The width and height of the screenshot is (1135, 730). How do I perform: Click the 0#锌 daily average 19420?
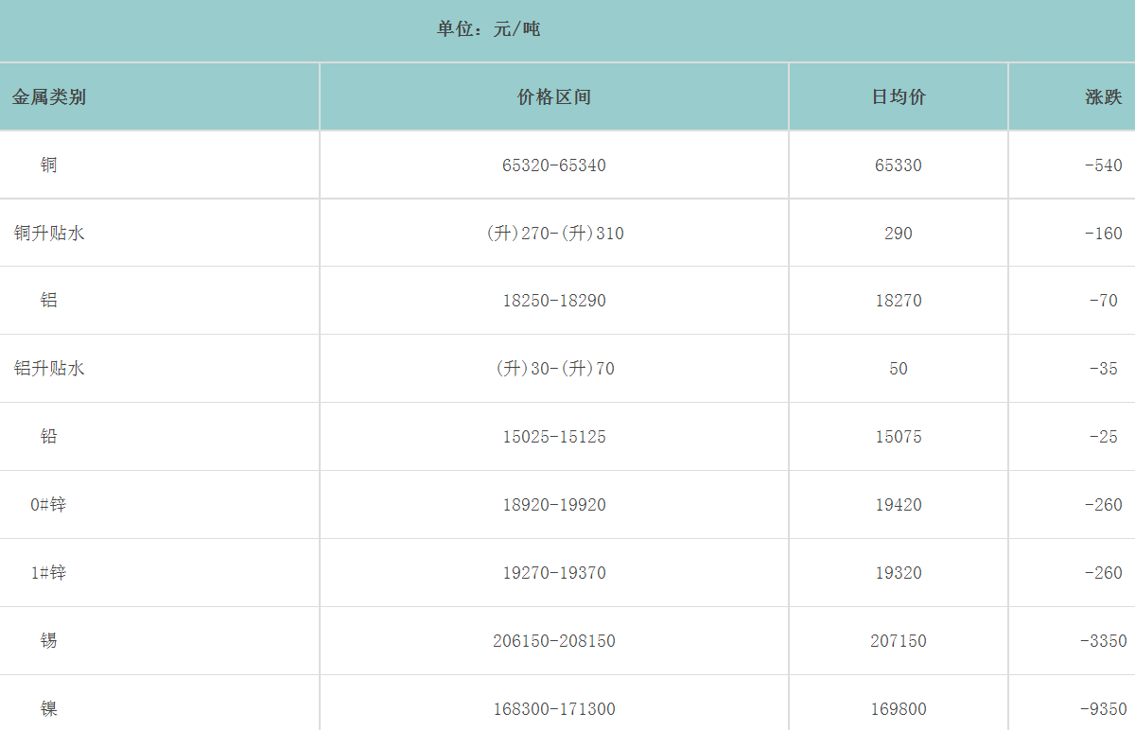pos(899,505)
